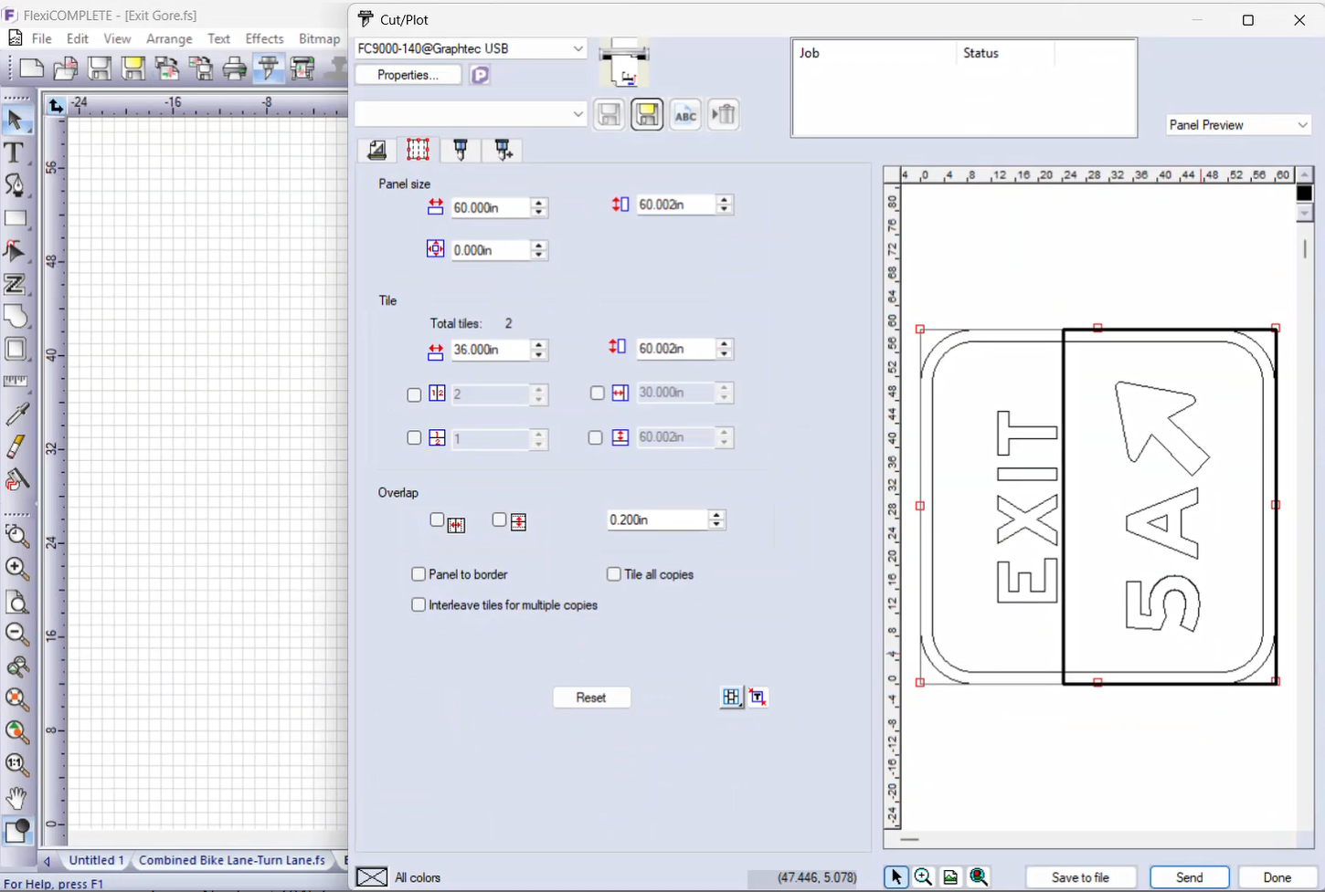1325x892 pixels.
Task: Enable the Panel to border checkbox
Action: (x=419, y=574)
